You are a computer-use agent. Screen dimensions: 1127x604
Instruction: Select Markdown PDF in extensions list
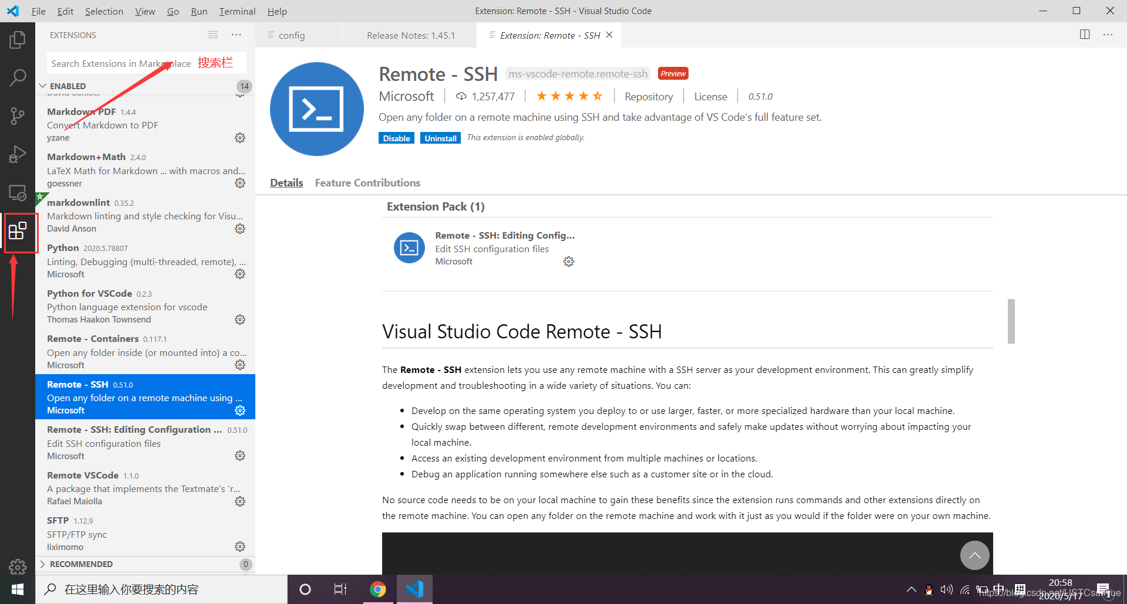click(145, 124)
